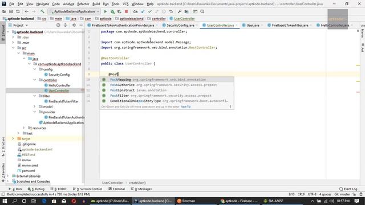The image size is (365, 205).
Task: Open the Terminal tool window
Action: coord(116,189)
